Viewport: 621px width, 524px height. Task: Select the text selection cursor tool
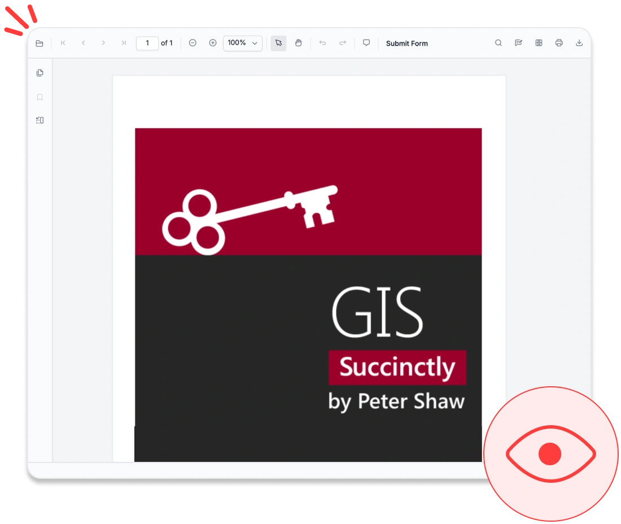point(278,43)
